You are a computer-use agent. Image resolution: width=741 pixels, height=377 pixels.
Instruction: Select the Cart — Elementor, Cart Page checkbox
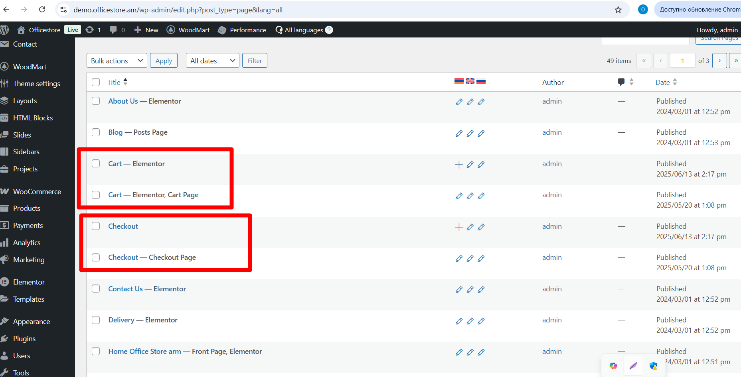pos(96,194)
